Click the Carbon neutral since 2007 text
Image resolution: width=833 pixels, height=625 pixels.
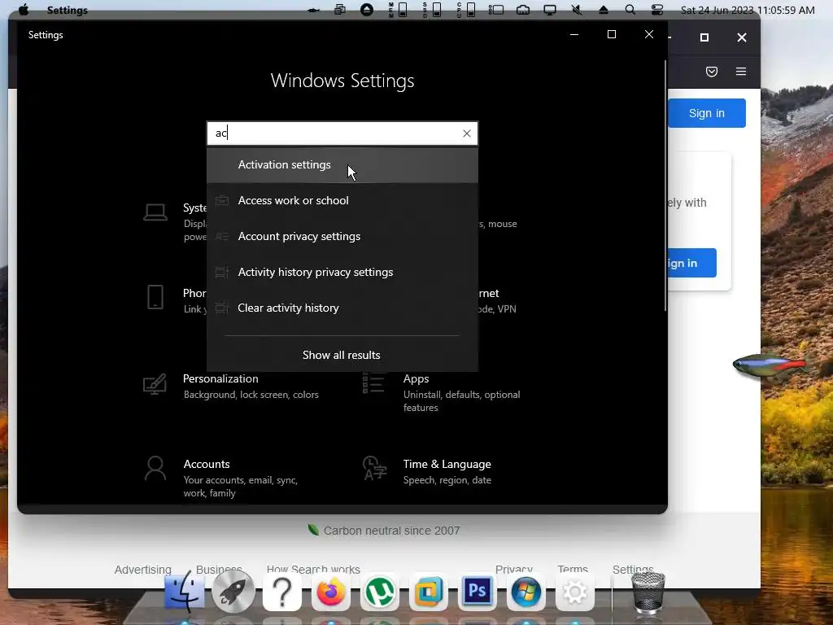click(x=391, y=531)
